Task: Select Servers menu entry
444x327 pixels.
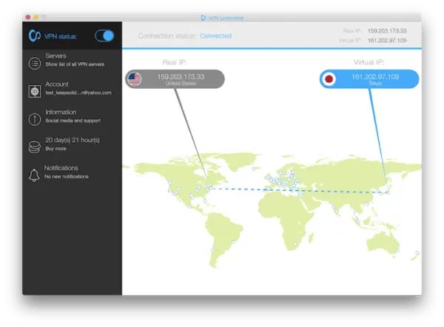Action: pos(73,60)
